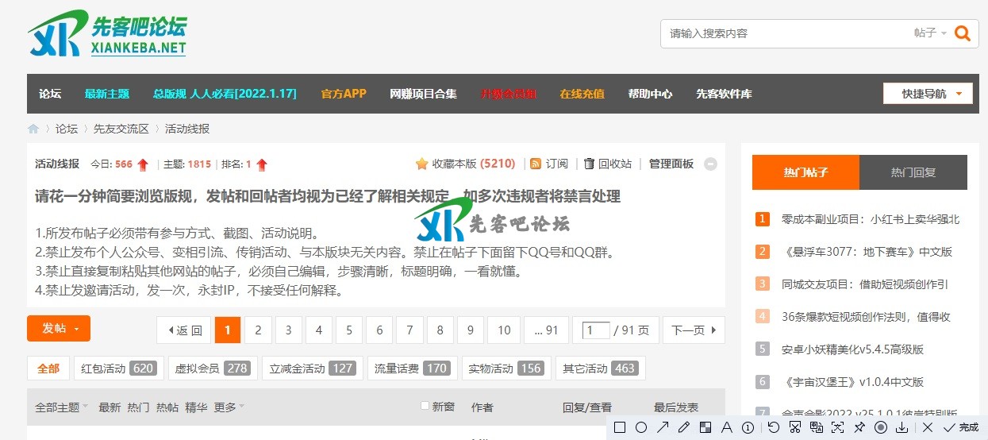Open 帮助中心 in the navigation bar

pyautogui.click(x=650, y=94)
